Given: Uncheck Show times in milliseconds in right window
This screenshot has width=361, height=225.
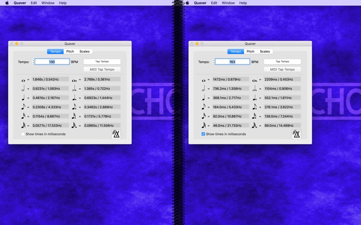Looking at the screenshot, I should pos(203,134).
